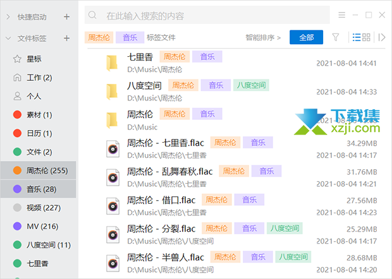
Task: Click the 标签文件 label
Action: click(x=161, y=37)
